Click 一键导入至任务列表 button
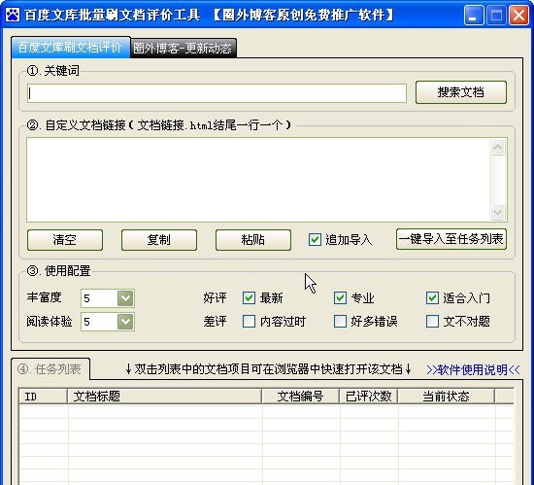 (451, 239)
